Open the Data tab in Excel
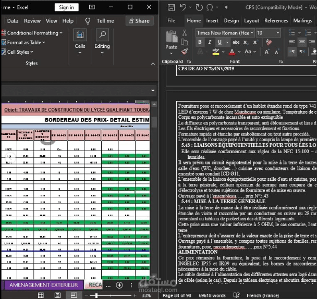317x299 pixels. (13, 21)
